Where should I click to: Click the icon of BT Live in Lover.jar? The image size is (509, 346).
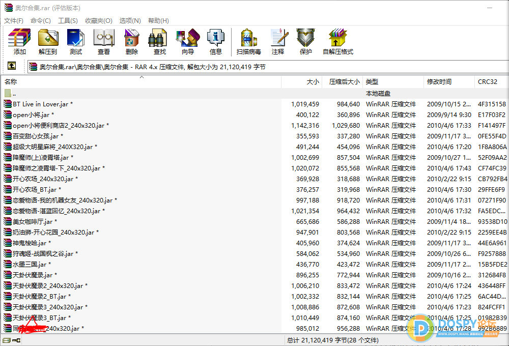tap(8, 104)
